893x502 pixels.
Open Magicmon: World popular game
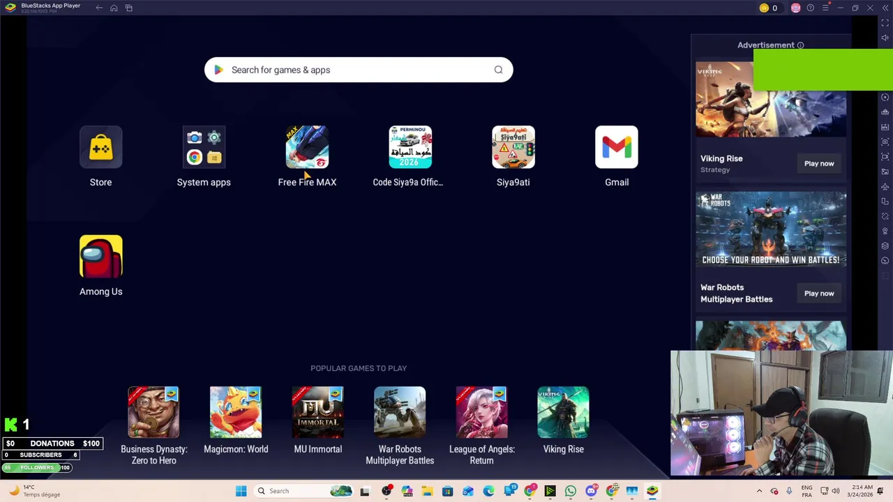click(x=236, y=412)
